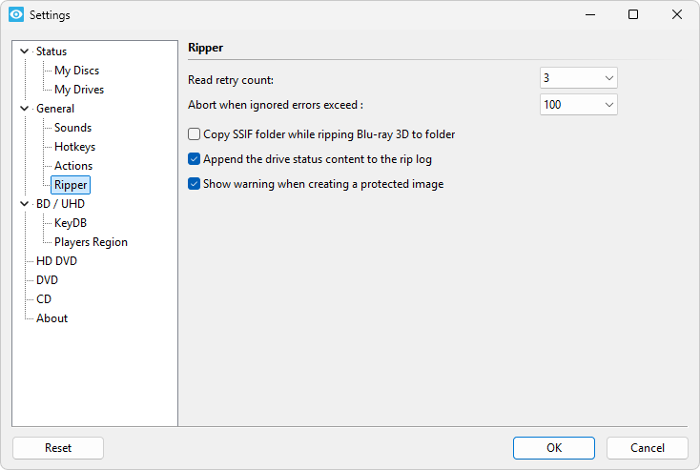Click the Reset button
The height and width of the screenshot is (470, 700).
58,448
